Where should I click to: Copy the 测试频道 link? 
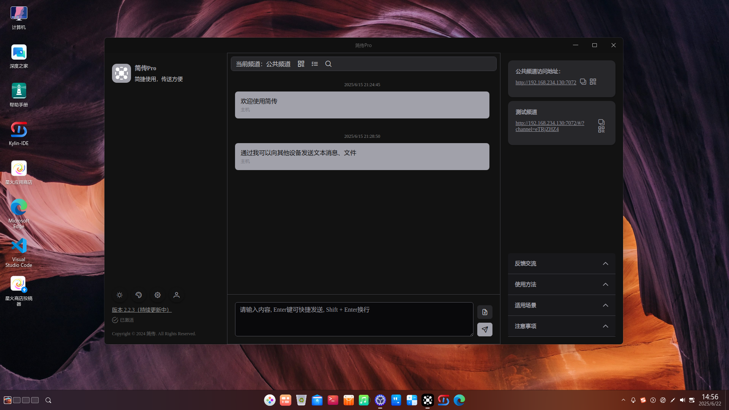601,122
